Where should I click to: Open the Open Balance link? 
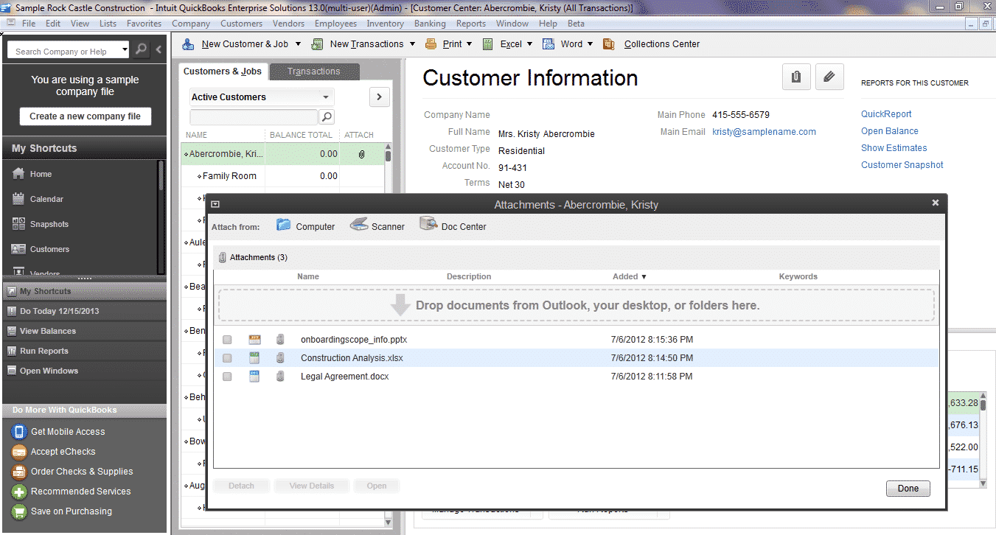coord(890,131)
